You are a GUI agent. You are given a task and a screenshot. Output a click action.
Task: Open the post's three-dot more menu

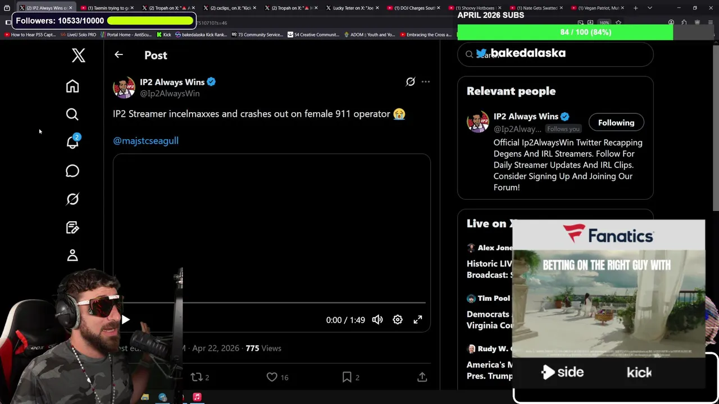426,82
